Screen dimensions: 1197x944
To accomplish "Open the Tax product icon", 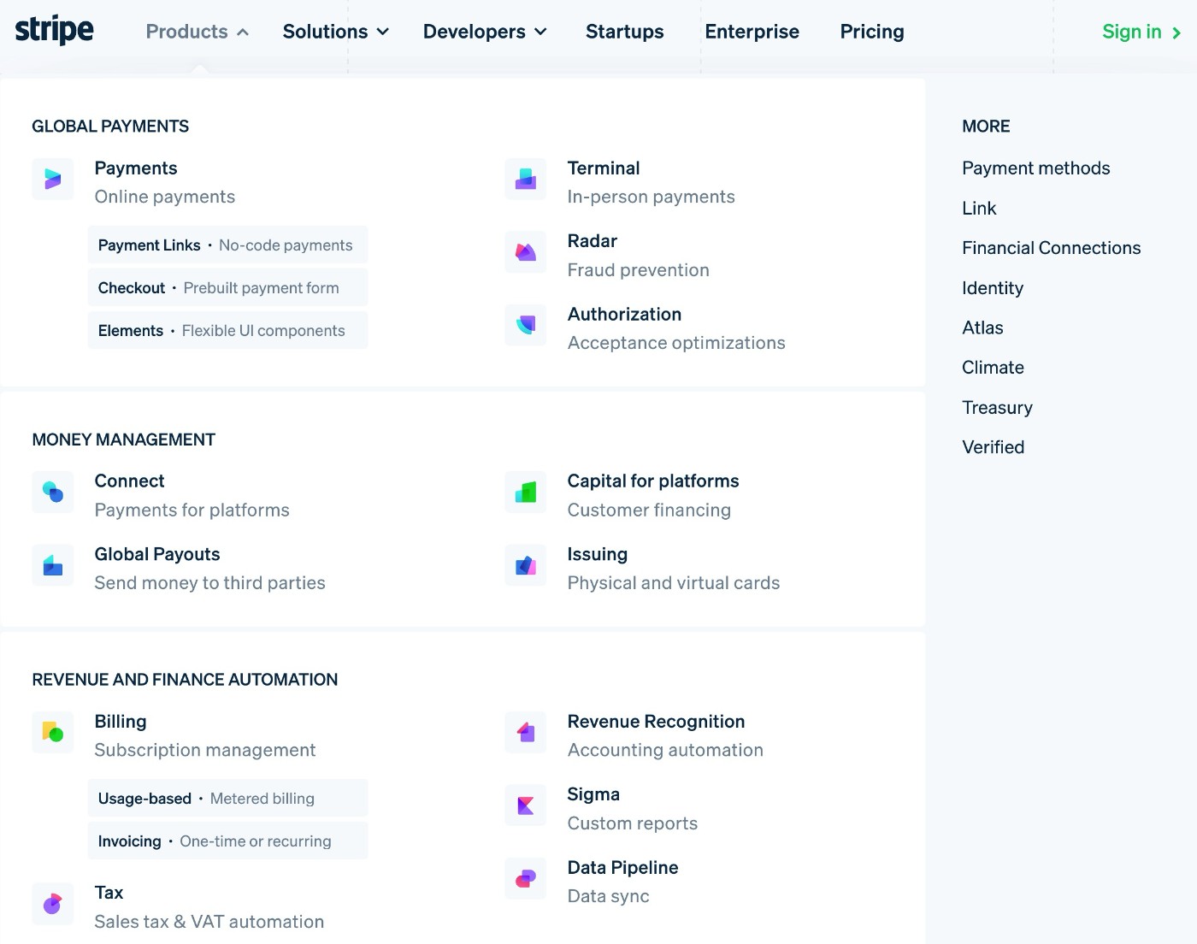I will click(x=53, y=904).
